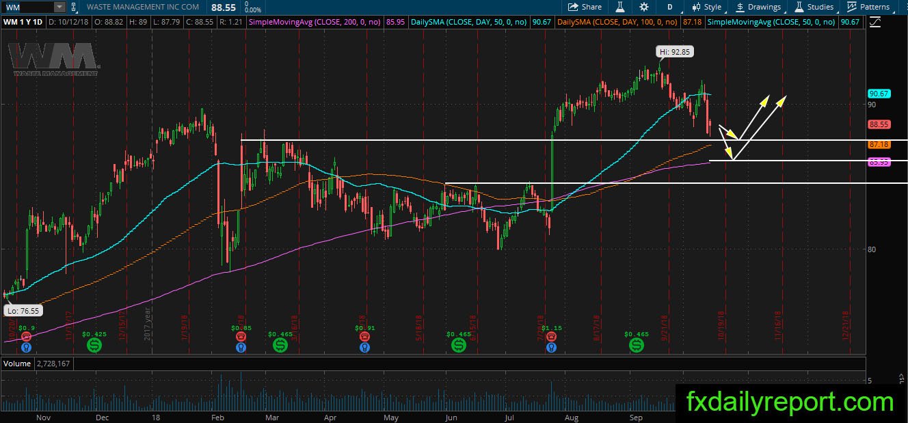Click the 90.67 cyan price bubble on axis

tap(879, 94)
